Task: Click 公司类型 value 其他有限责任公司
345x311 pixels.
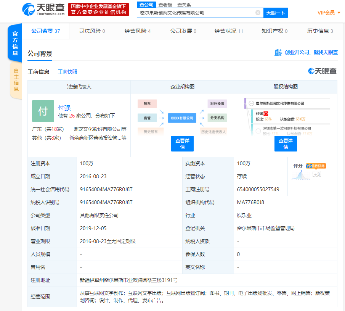Action: (99, 215)
